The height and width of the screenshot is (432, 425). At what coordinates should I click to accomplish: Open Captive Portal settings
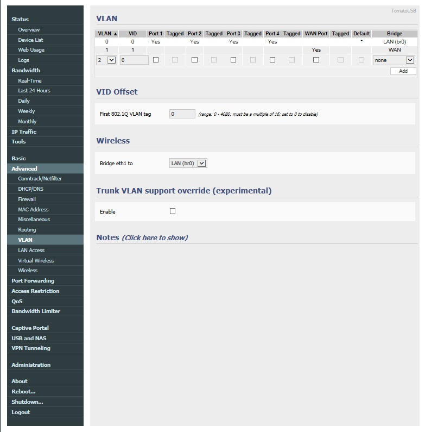click(x=30, y=328)
